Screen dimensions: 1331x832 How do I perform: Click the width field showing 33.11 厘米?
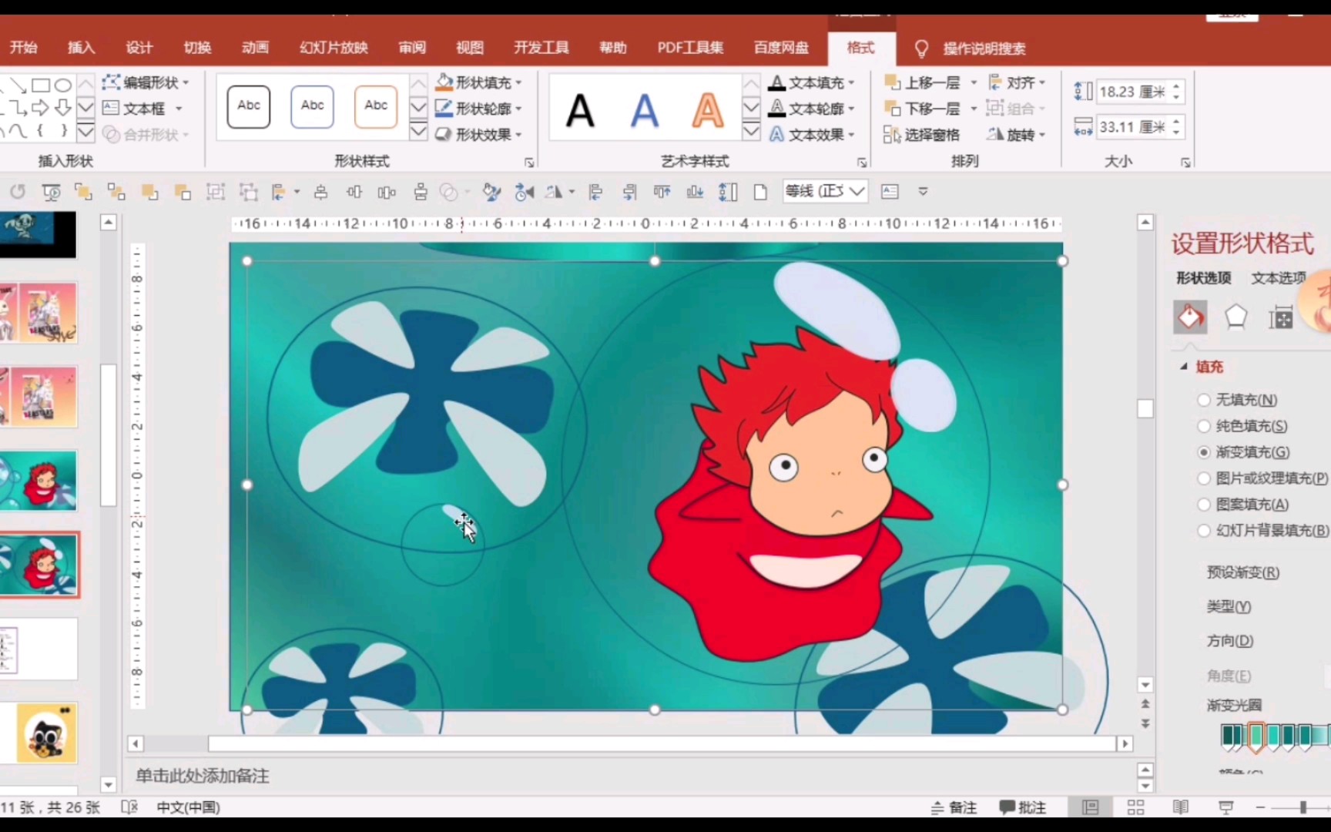tap(1132, 127)
